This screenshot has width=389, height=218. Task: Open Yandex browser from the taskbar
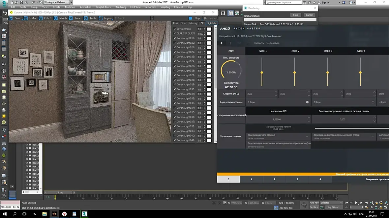[64, 214]
